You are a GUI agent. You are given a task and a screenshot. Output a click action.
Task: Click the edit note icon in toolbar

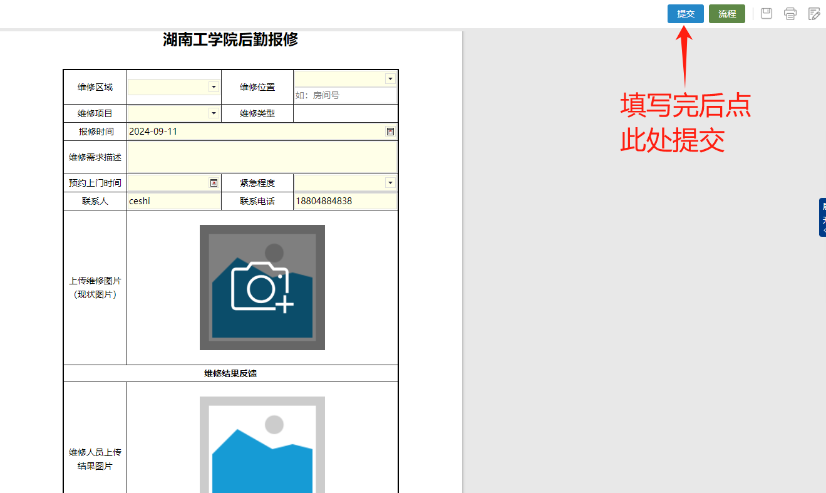pyautogui.click(x=814, y=14)
